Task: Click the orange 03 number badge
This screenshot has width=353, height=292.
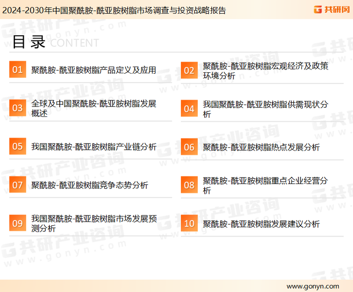Action: point(17,108)
